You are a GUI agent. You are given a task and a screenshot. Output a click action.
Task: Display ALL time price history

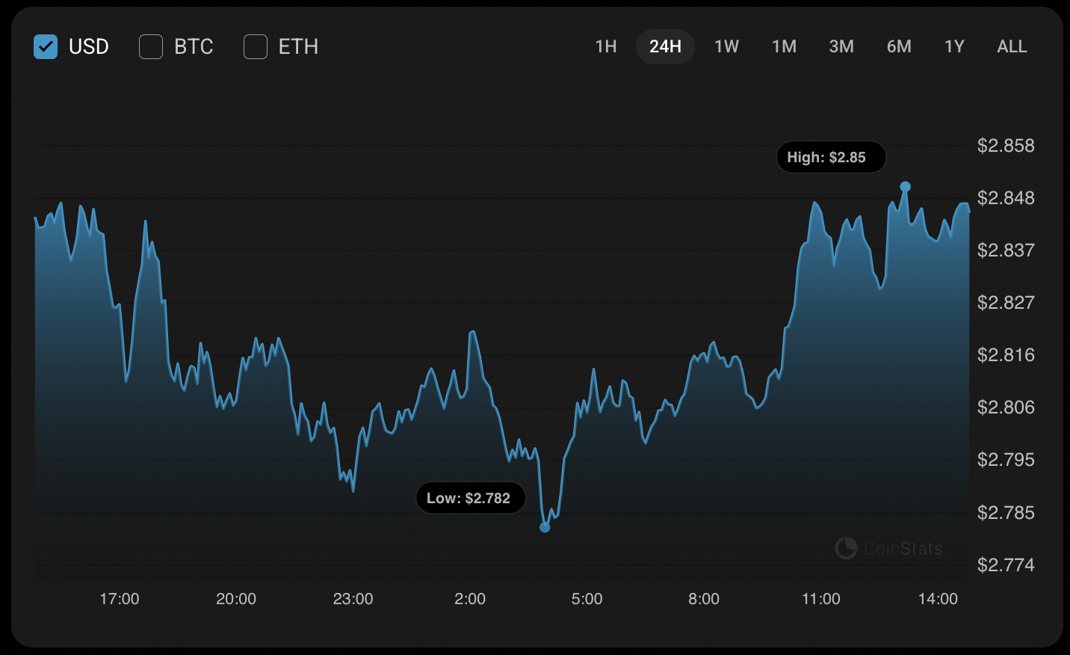(1012, 46)
